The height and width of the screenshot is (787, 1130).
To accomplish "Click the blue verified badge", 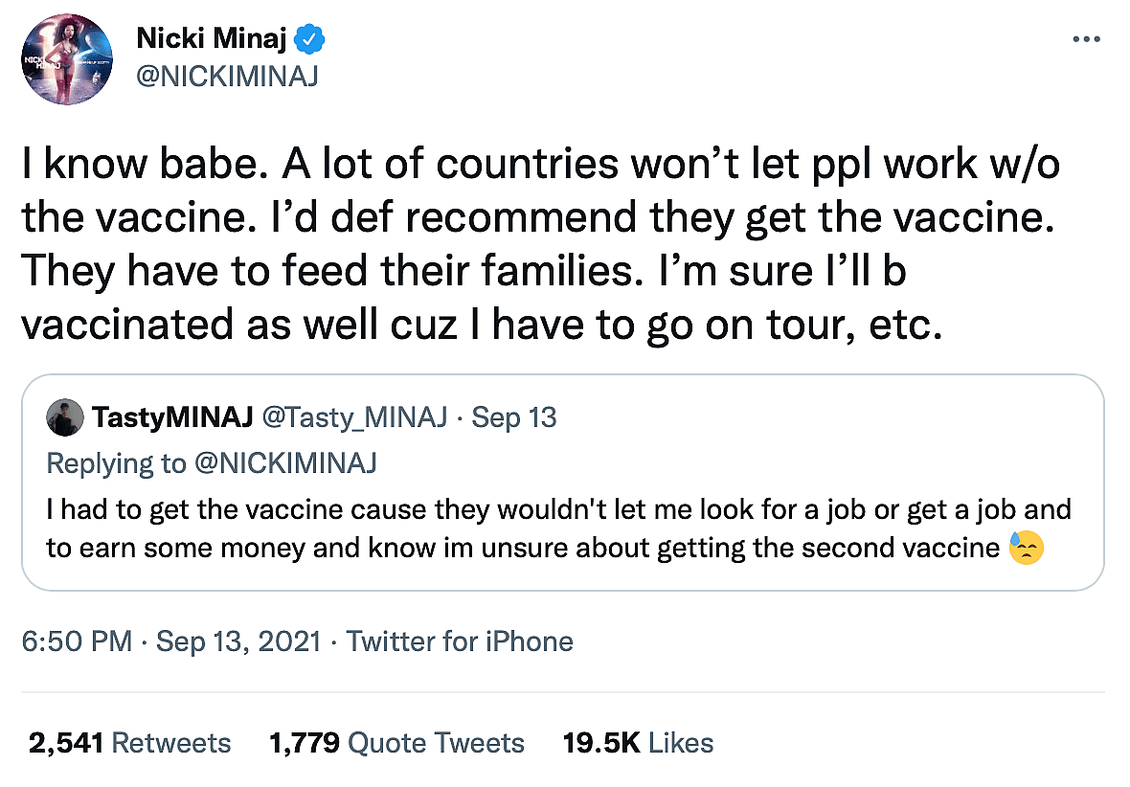I will tap(311, 39).
